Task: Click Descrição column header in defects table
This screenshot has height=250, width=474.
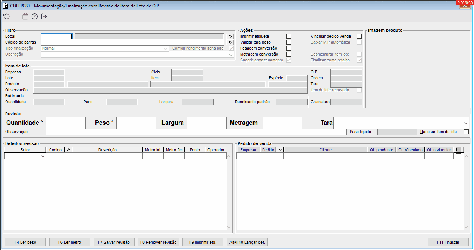Action: 107,150
